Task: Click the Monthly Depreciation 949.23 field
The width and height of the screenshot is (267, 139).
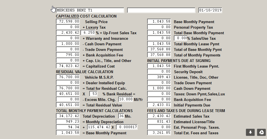Action: [x=68, y=121]
